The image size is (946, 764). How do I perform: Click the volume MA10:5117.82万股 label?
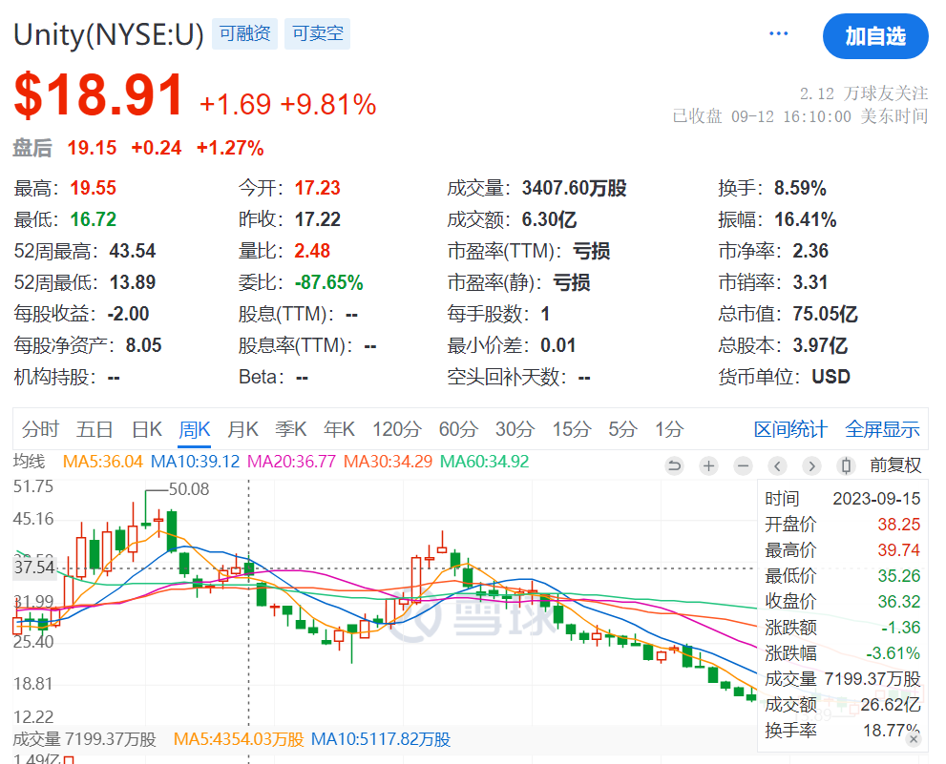pyautogui.click(x=381, y=739)
